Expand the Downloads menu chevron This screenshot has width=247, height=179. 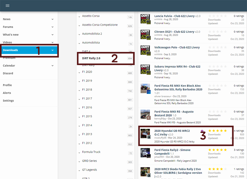pos(52,50)
